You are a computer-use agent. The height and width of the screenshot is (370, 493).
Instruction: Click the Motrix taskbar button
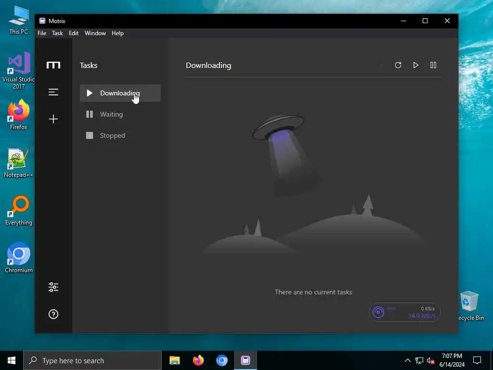(x=246, y=360)
